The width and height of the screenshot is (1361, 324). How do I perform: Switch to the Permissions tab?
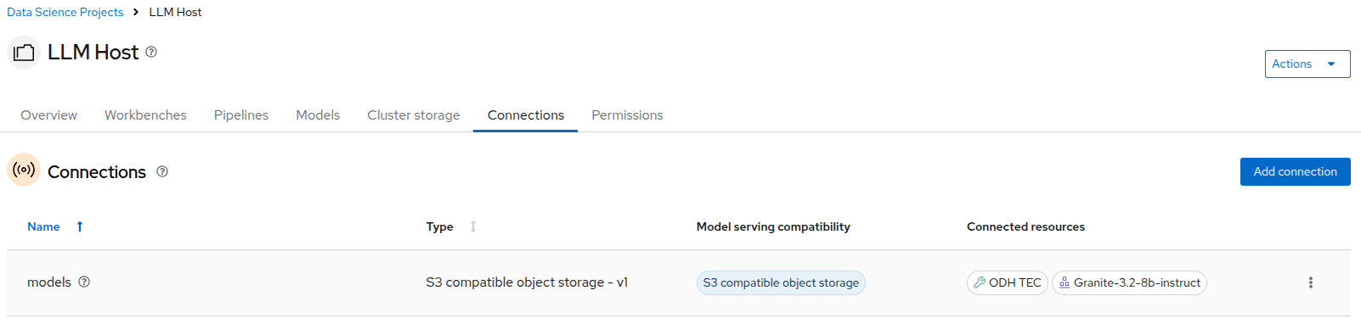627,115
